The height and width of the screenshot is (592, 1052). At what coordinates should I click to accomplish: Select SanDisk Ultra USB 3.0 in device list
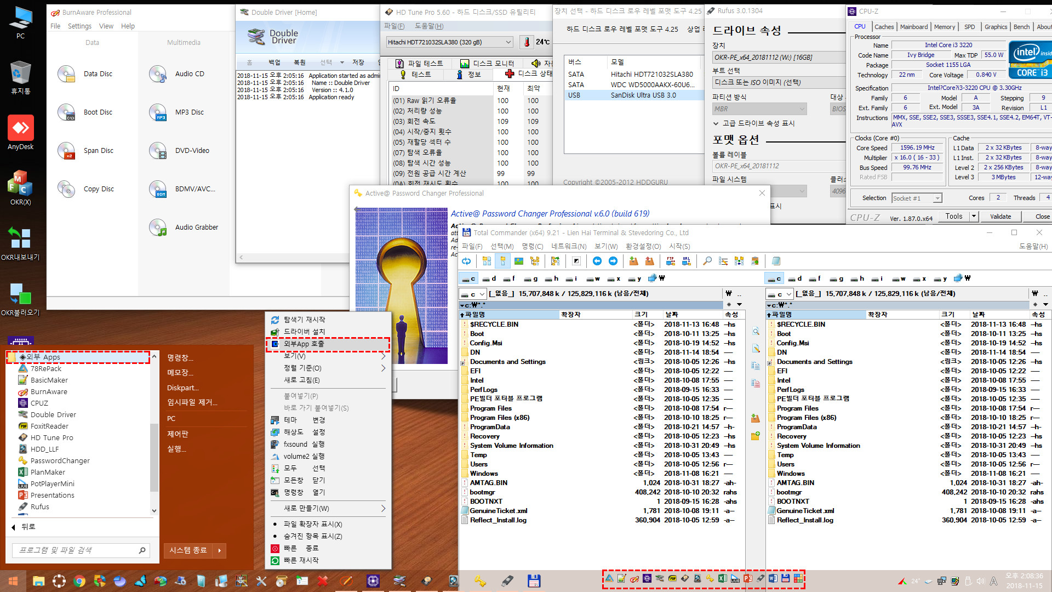pos(634,95)
